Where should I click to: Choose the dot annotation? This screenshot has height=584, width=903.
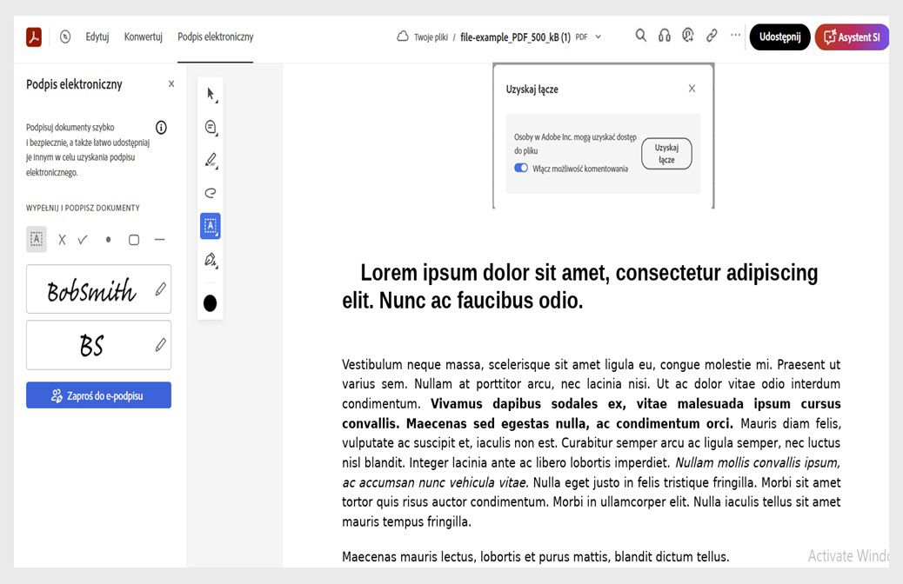click(x=108, y=239)
